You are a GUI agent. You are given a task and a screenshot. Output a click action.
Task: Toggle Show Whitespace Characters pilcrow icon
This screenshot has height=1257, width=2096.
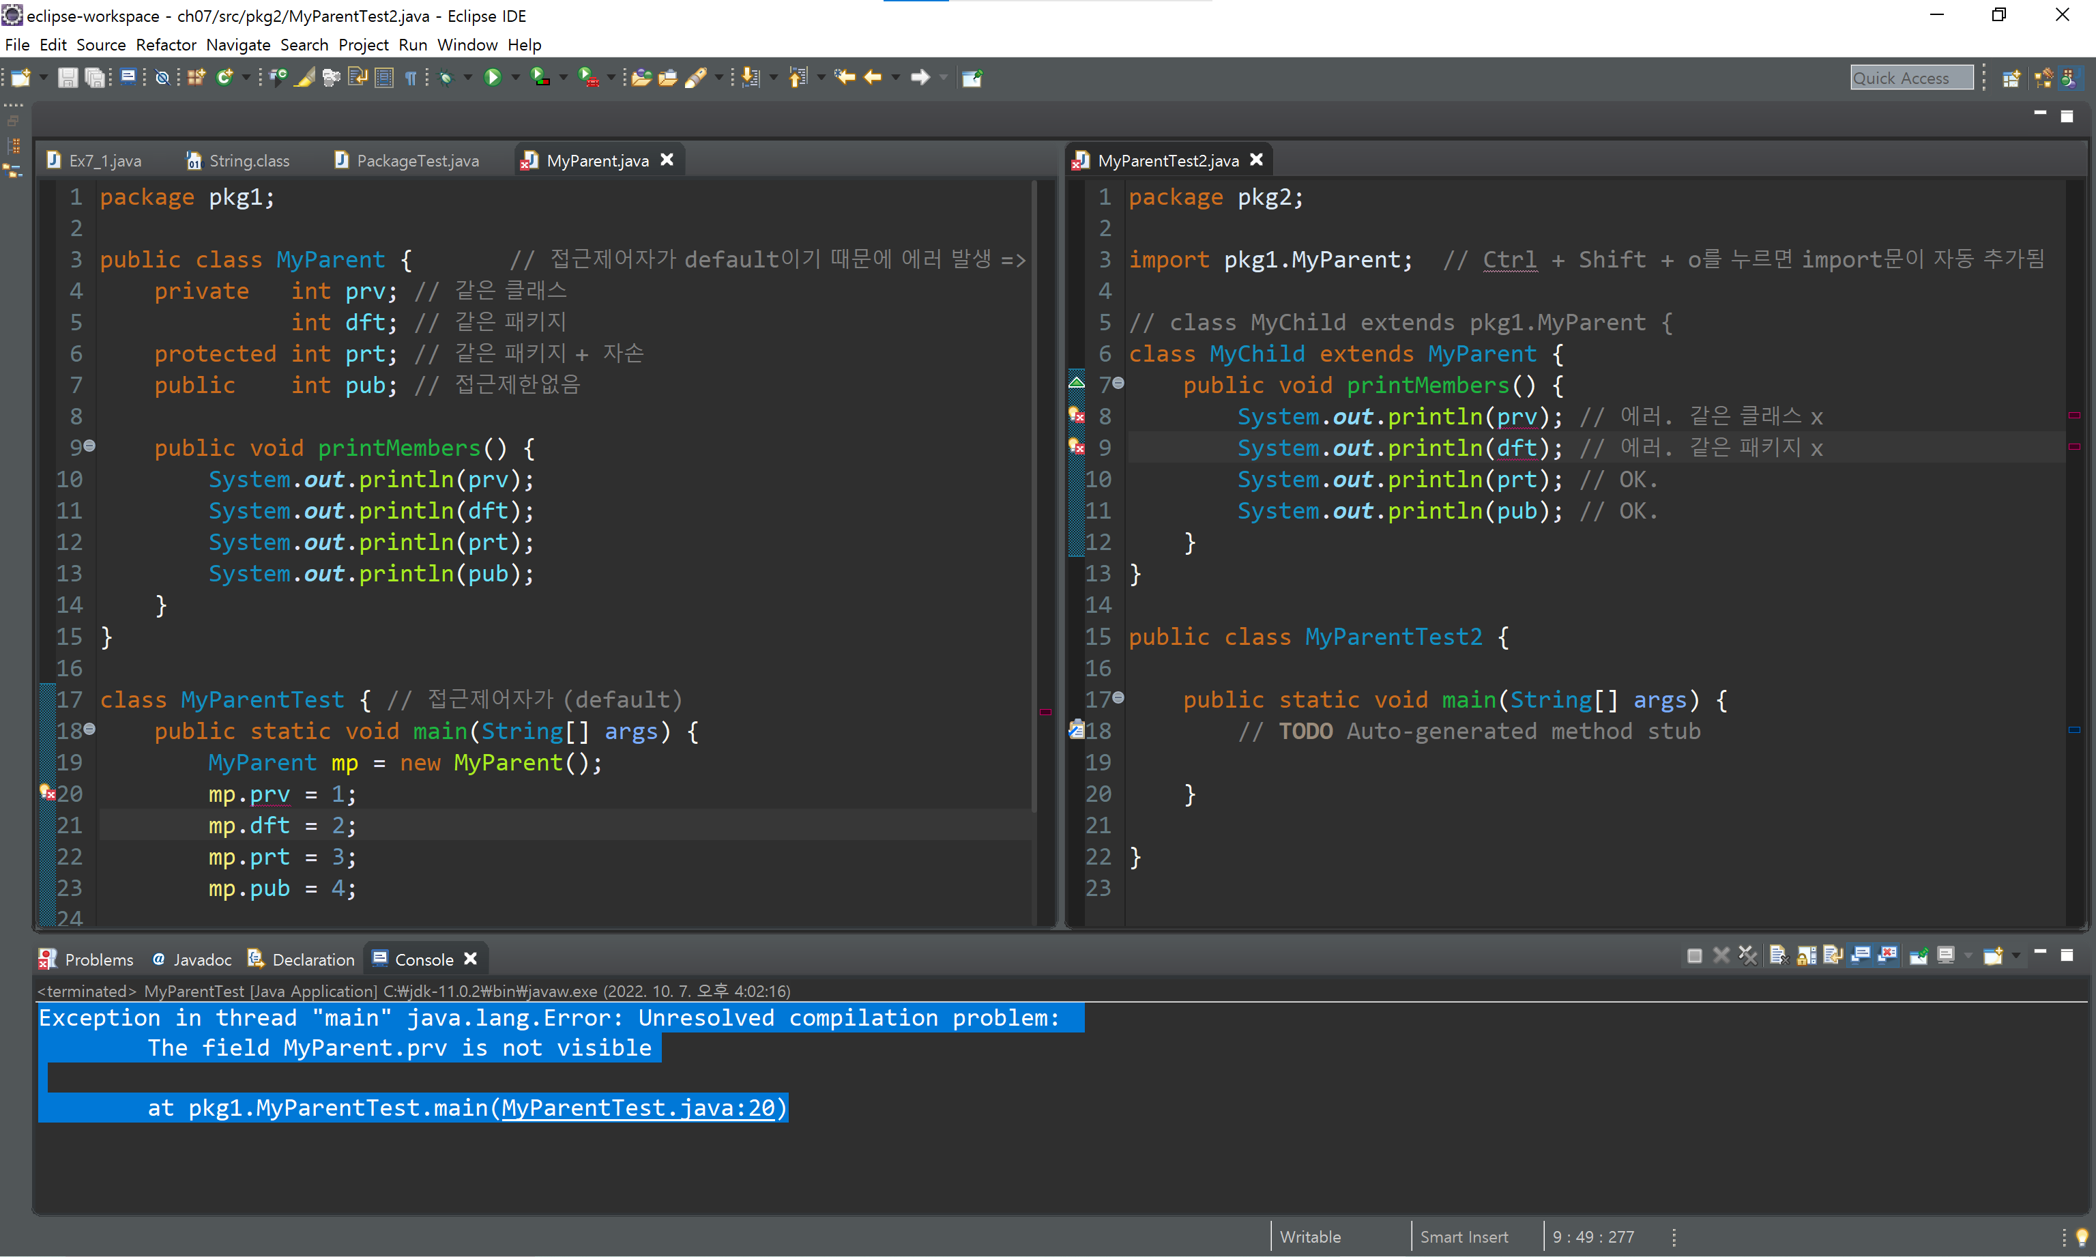411,78
